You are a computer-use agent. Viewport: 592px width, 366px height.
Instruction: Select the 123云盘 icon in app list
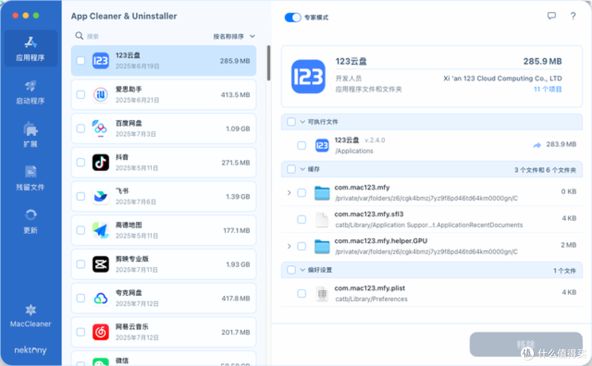click(101, 61)
